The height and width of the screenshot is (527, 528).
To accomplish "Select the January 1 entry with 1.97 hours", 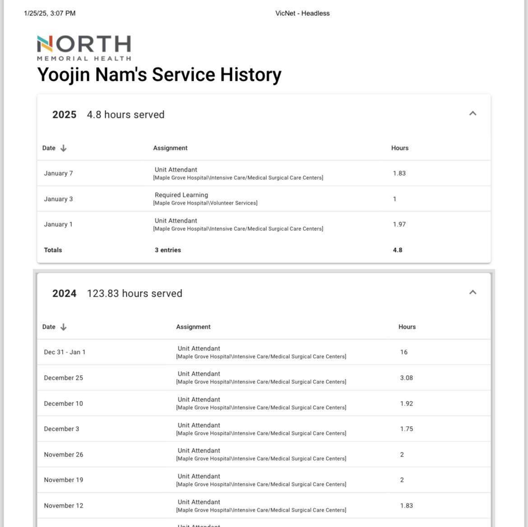I will coord(176,224).
